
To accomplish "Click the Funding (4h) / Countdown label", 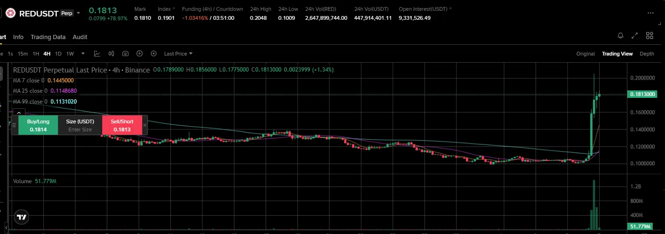I will tap(212, 9).
